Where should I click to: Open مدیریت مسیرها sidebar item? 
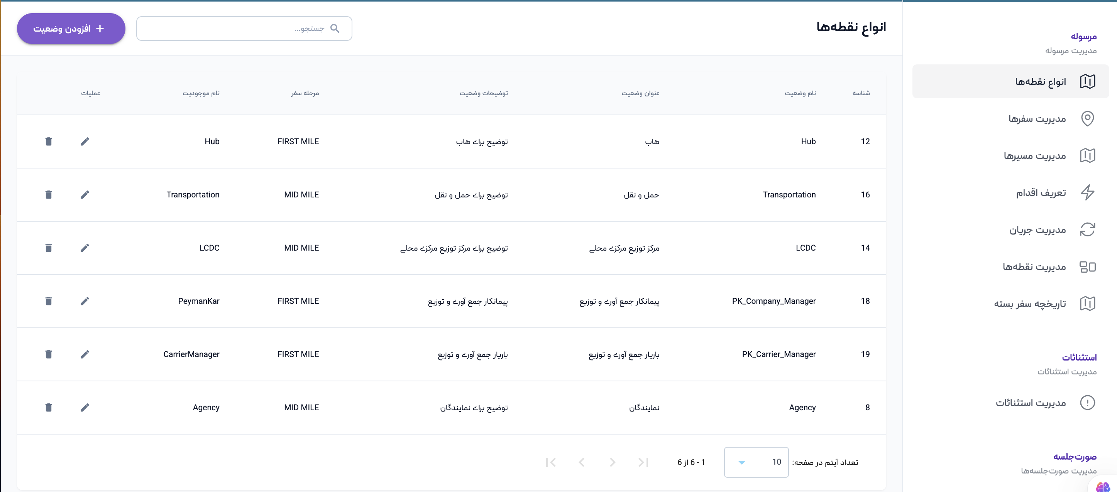click(x=1035, y=155)
